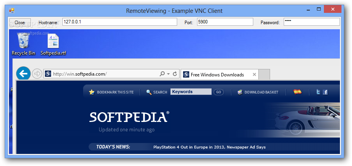Screen dimensions: 352x166
Task: Click the Softpedia favicon in address bar
Action: click(x=48, y=74)
